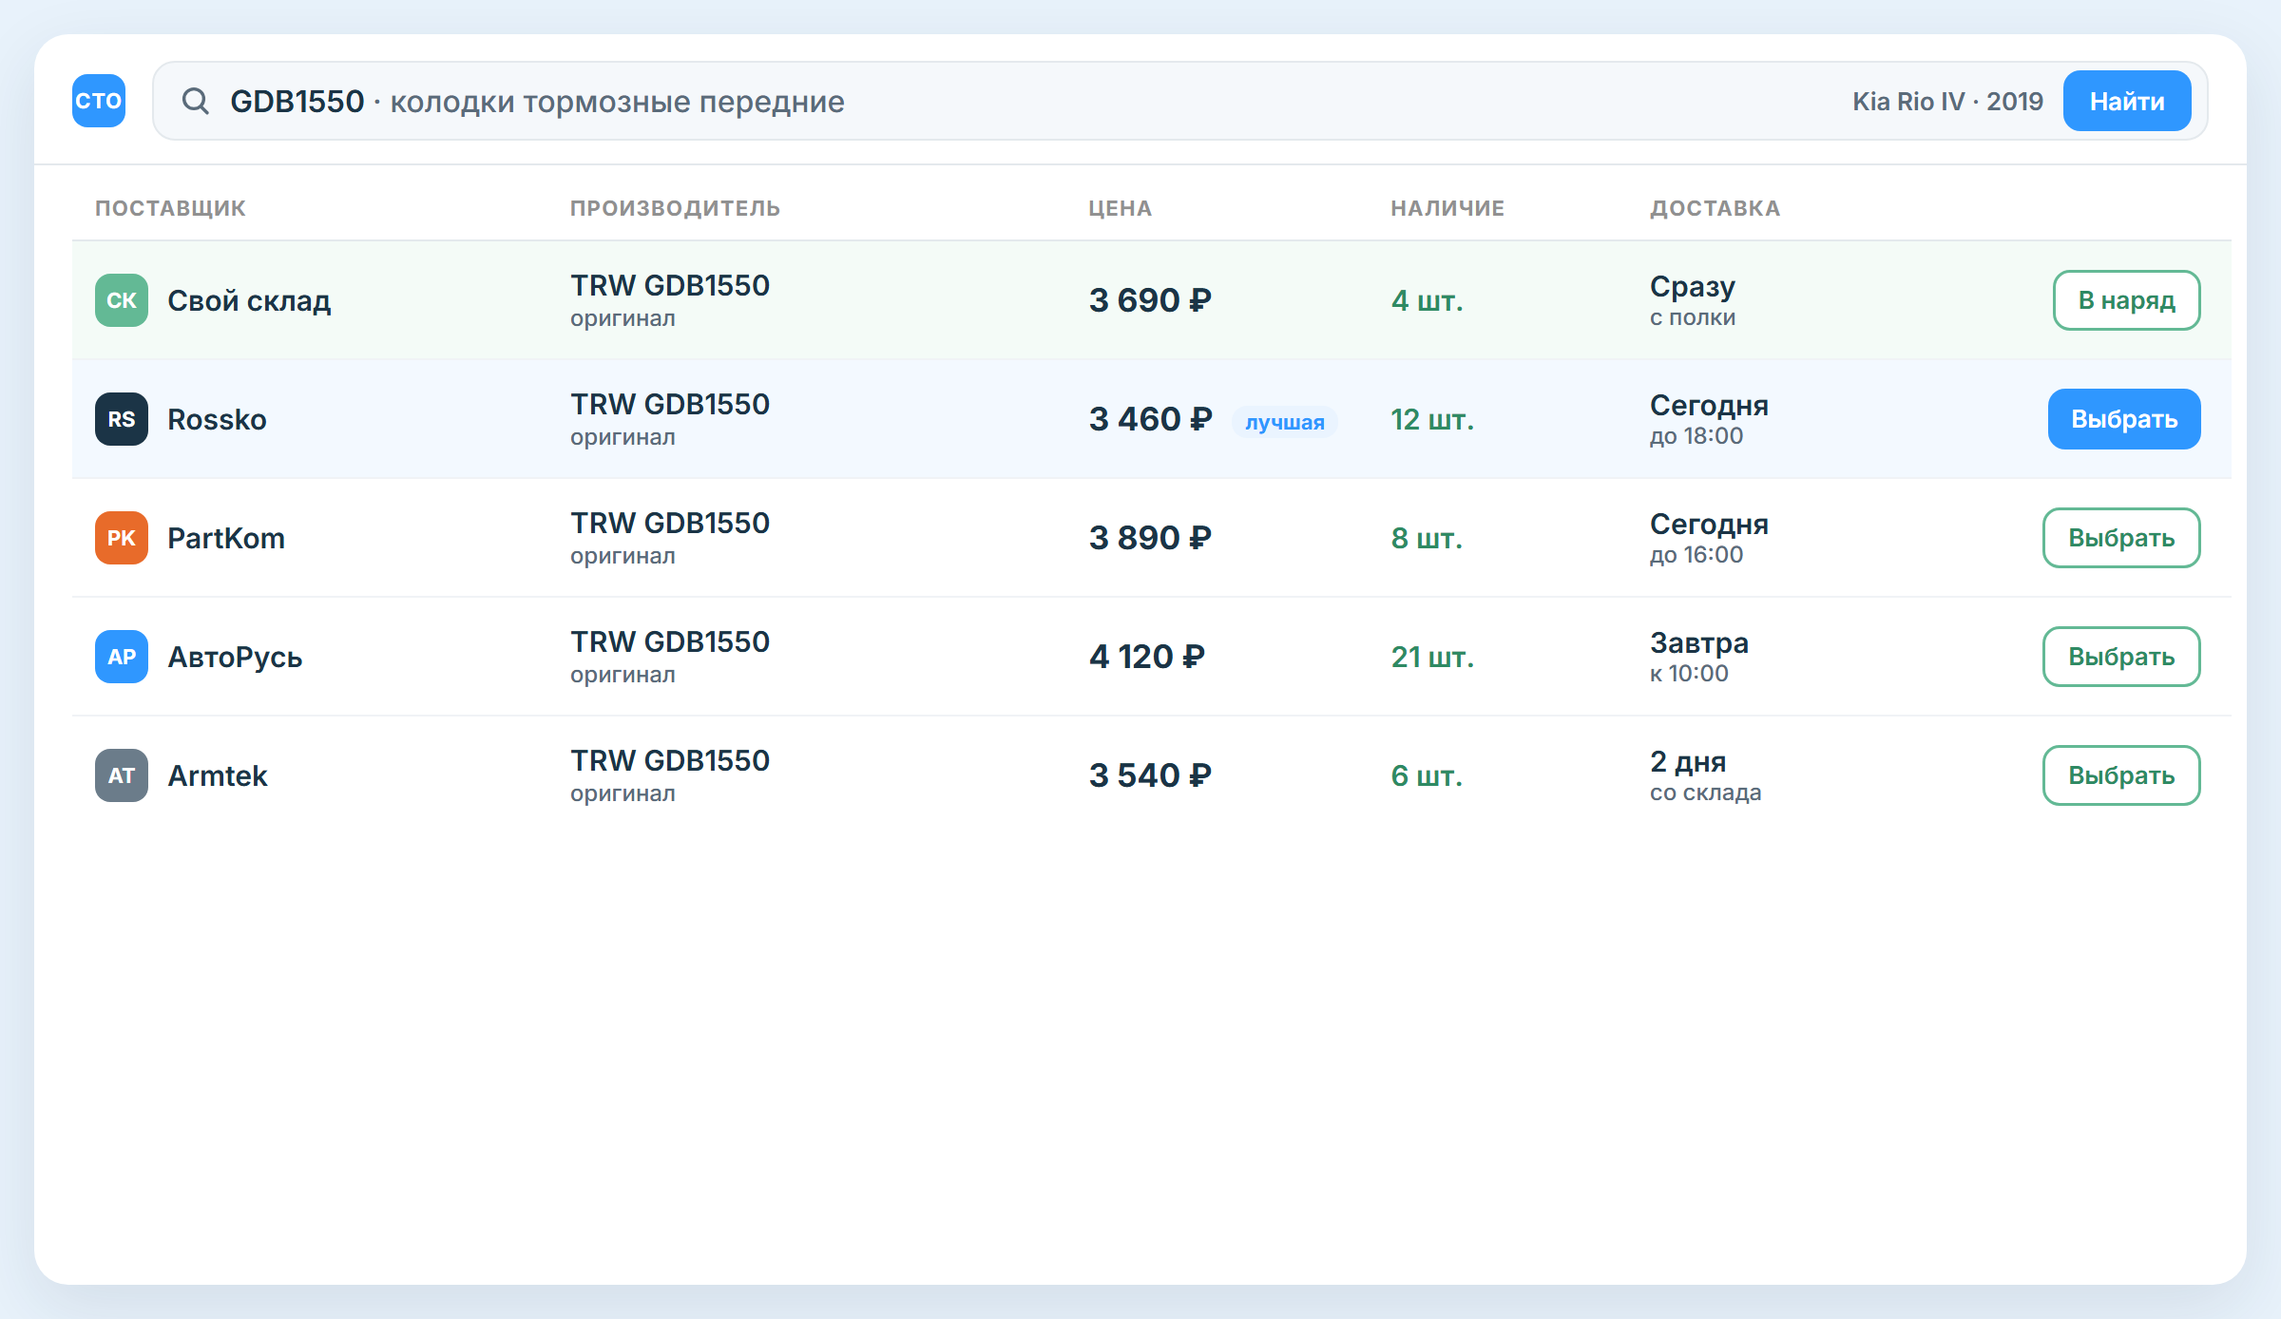Viewport: 2281px width, 1319px height.
Task: Click the 3 690 ₽ price
Action: tap(1150, 300)
